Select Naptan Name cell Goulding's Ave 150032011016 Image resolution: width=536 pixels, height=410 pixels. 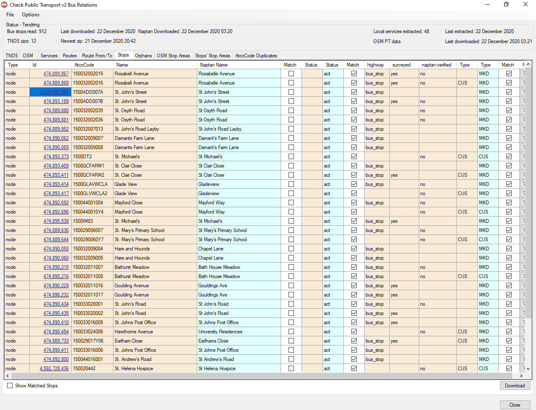pos(239,286)
